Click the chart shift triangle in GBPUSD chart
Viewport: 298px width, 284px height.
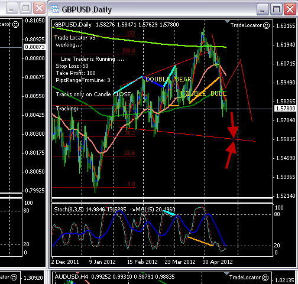[x=227, y=21]
